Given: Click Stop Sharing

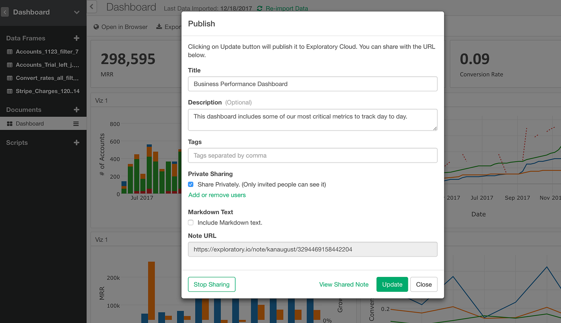Looking at the screenshot, I should tap(212, 284).
